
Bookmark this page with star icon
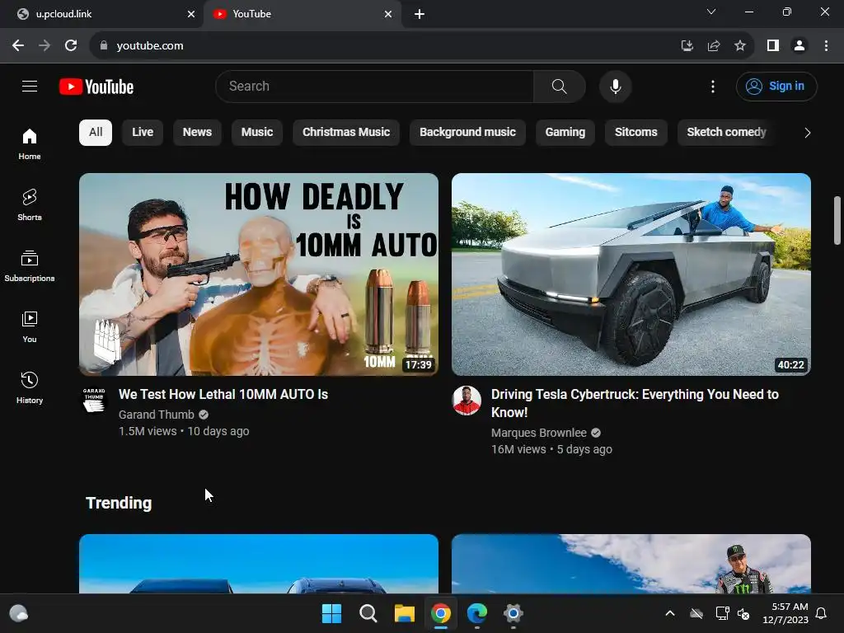(x=740, y=46)
